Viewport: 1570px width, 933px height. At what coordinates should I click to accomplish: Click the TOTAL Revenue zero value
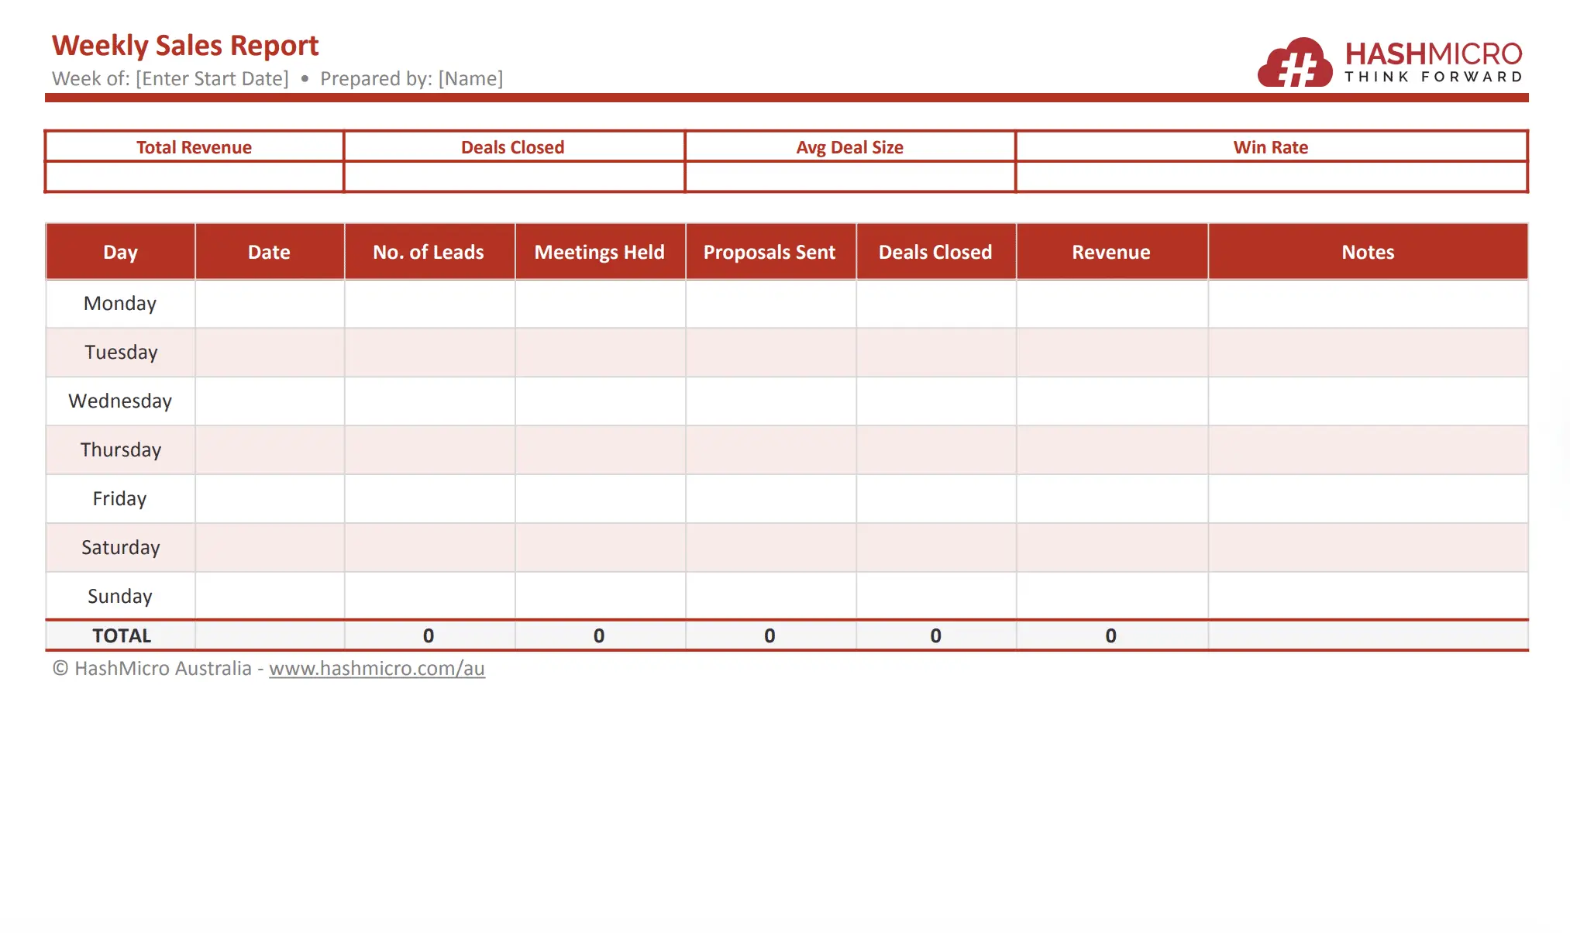coord(1110,636)
